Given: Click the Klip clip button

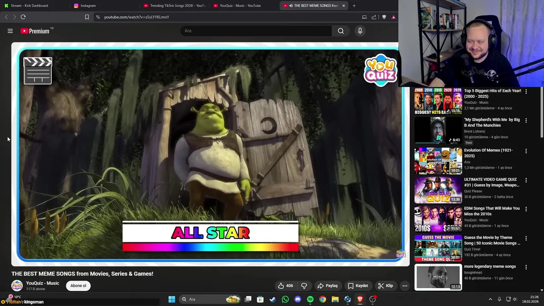Looking at the screenshot, I should [385, 286].
